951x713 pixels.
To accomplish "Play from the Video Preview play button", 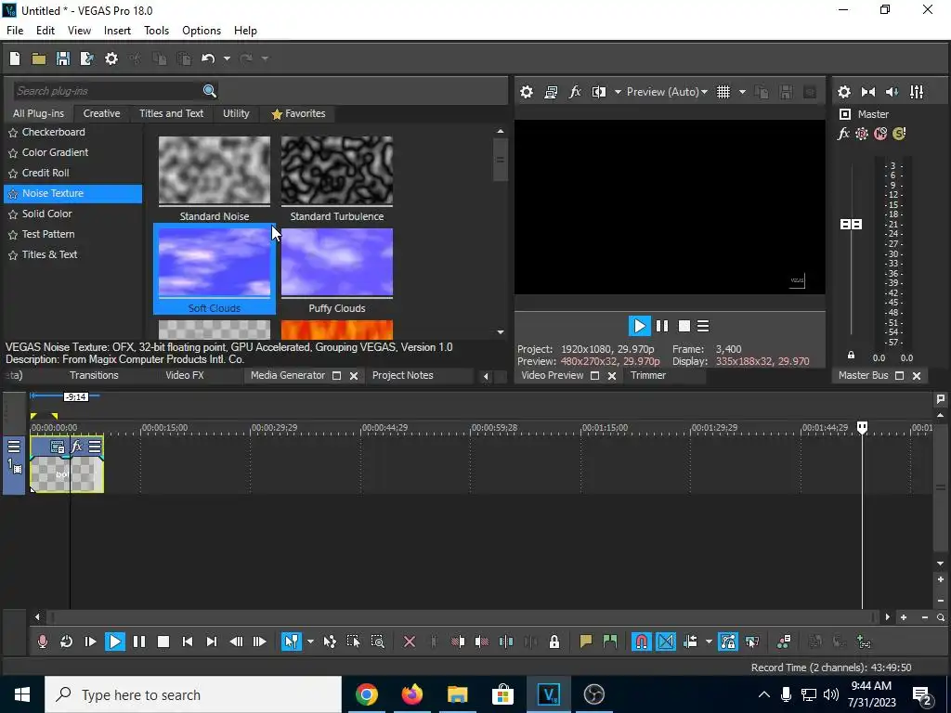I will [639, 326].
